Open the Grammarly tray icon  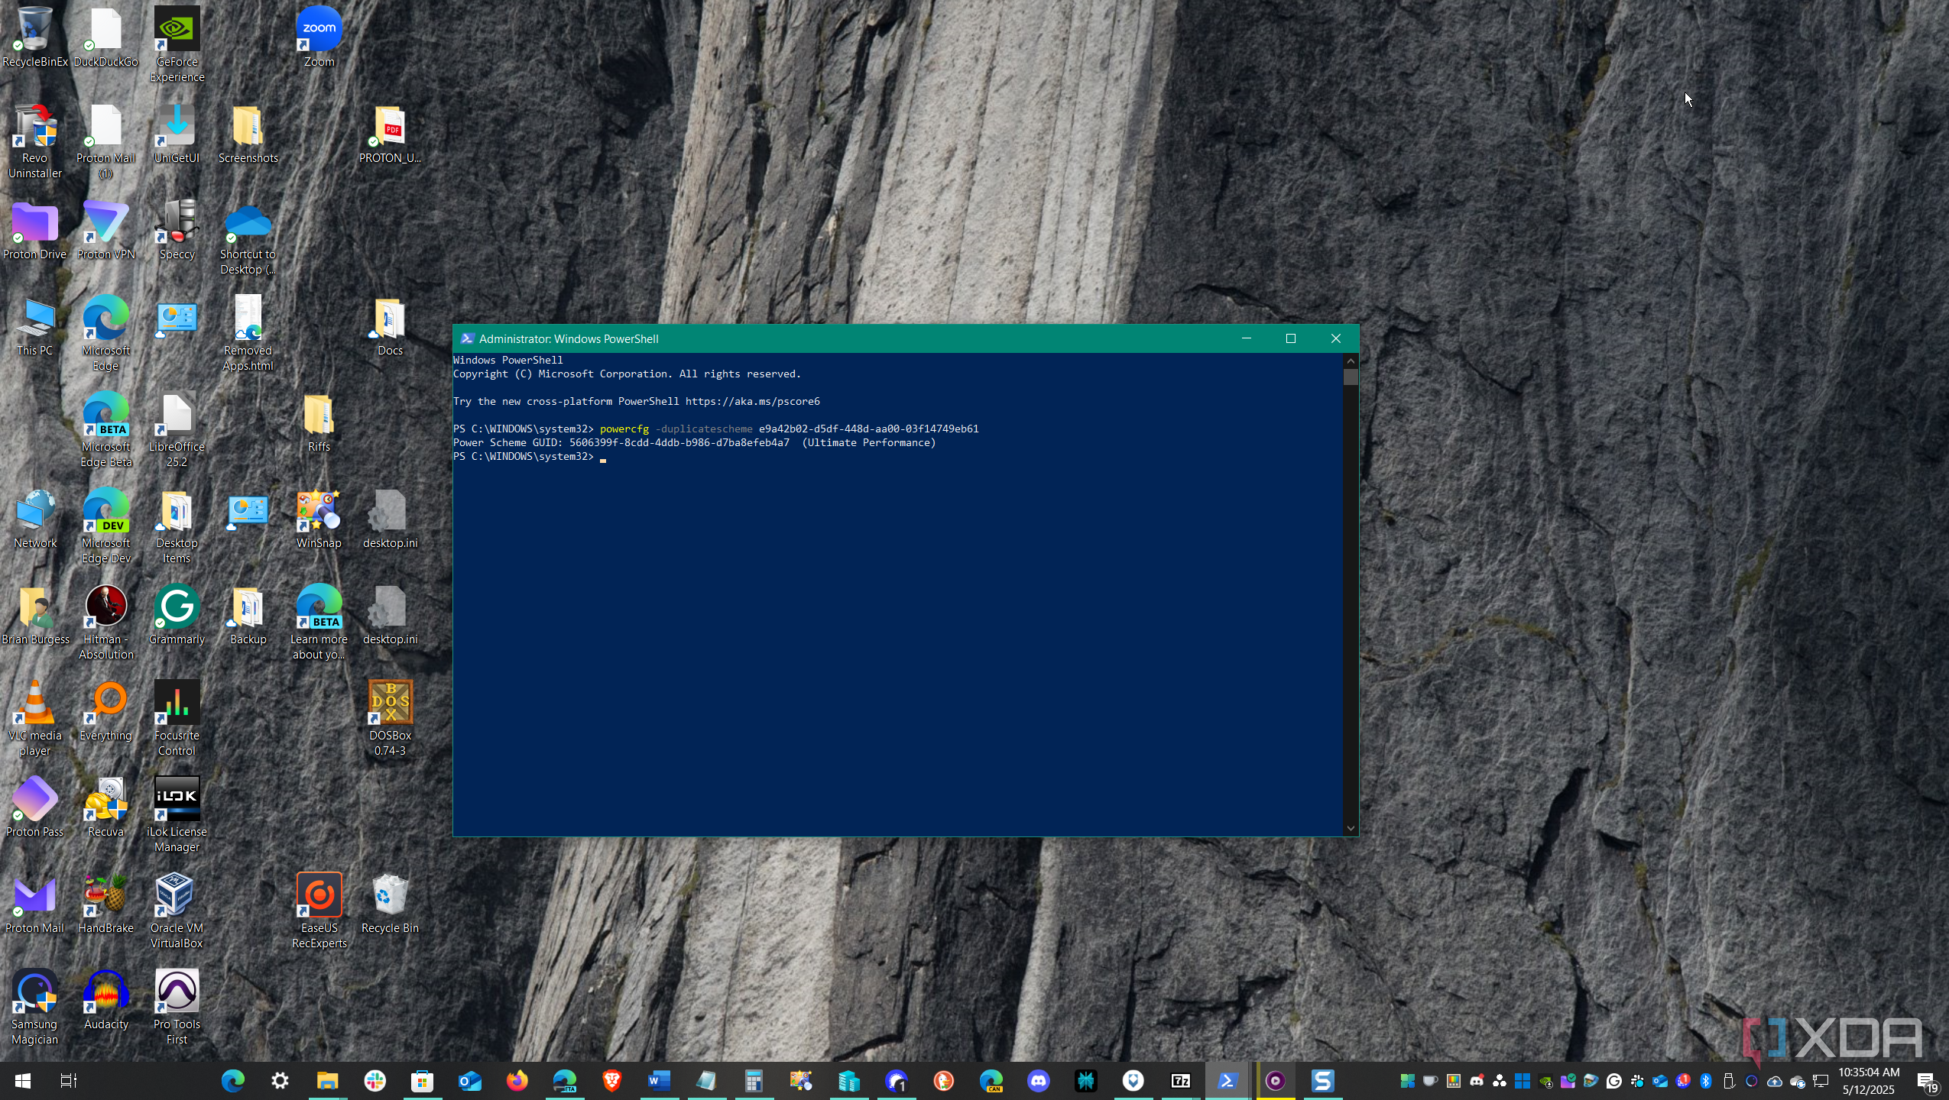(1614, 1081)
